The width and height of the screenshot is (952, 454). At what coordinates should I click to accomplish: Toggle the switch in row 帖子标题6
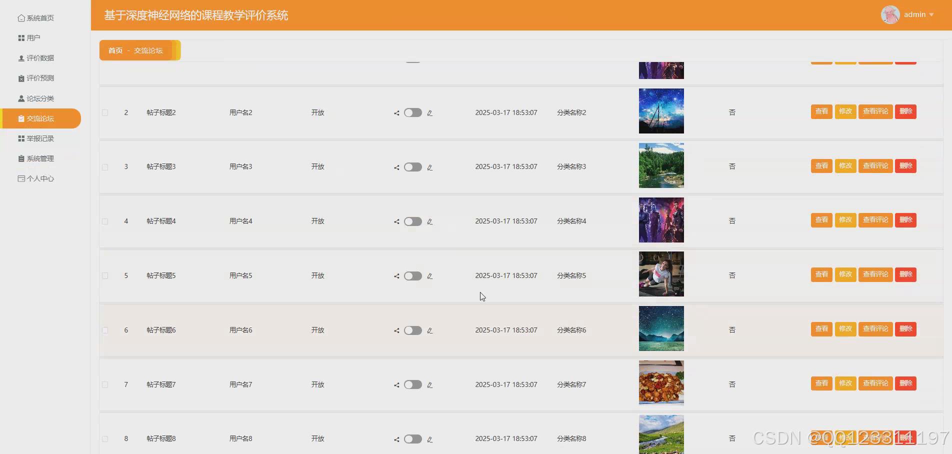point(413,330)
